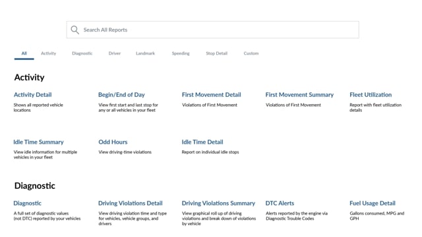Screen dimensions: 422x237
Task: Open the Fuel Usage Detail report
Action: (x=373, y=203)
